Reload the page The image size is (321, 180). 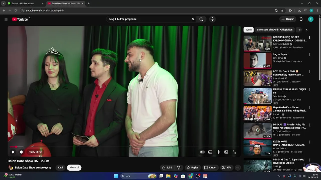coord(16,10)
